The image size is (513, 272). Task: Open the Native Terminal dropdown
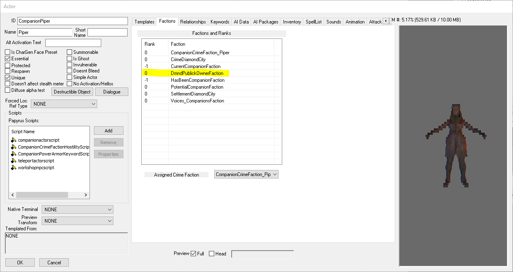[77, 209]
